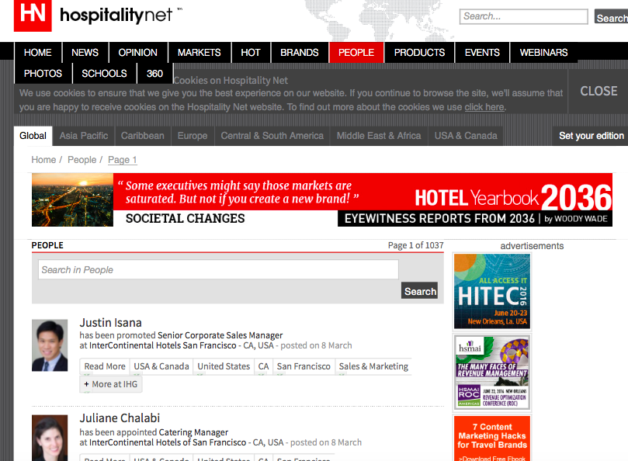The width and height of the screenshot is (628, 461).
Task: Click the top header Search button
Action: tap(611, 18)
